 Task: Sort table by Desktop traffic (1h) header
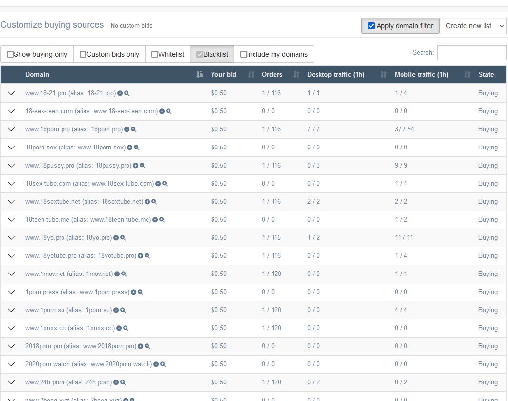[x=336, y=75]
